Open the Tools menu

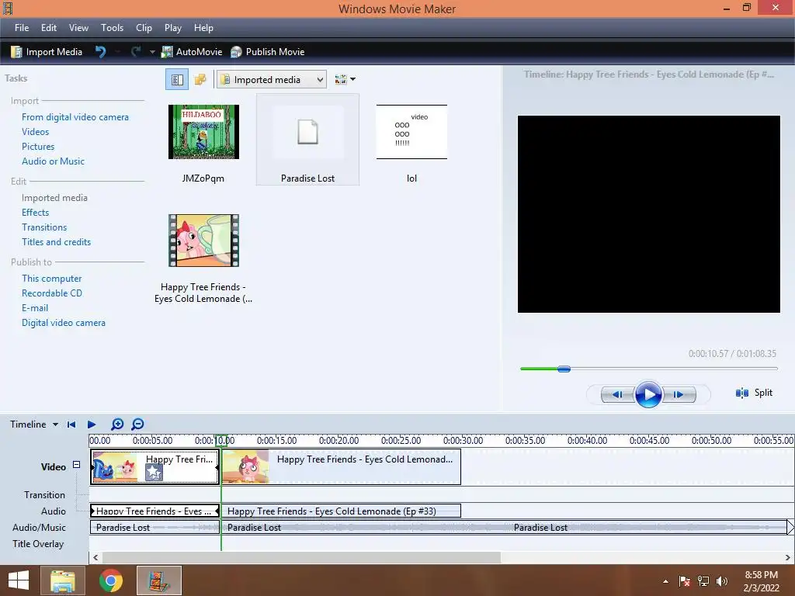coord(112,28)
